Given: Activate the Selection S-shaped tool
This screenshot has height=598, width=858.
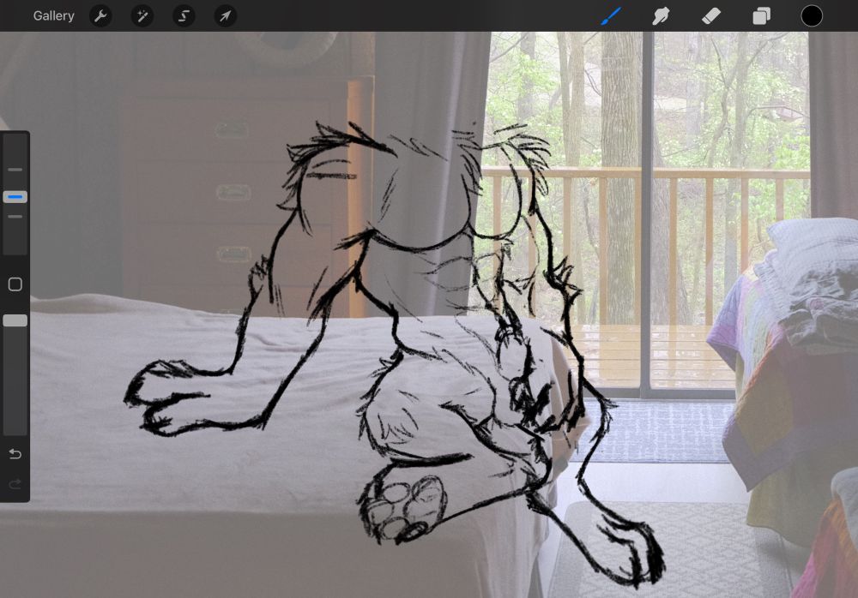Looking at the screenshot, I should tap(184, 16).
